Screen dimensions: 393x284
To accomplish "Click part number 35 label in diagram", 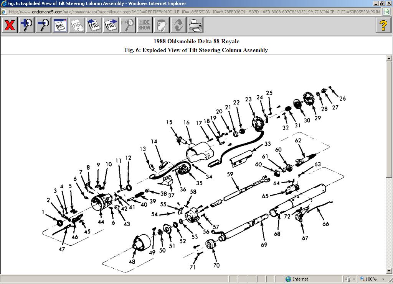I will pos(199,183).
